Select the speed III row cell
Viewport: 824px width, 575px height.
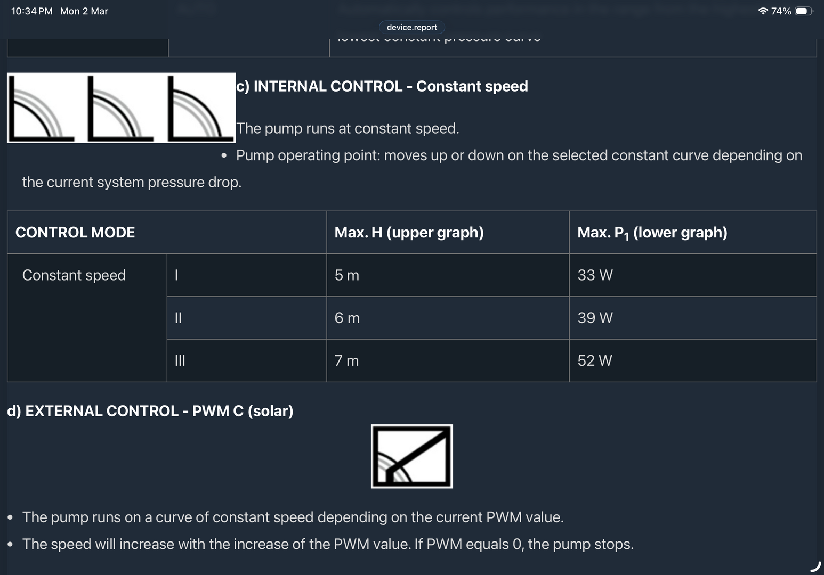tap(180, 360)
